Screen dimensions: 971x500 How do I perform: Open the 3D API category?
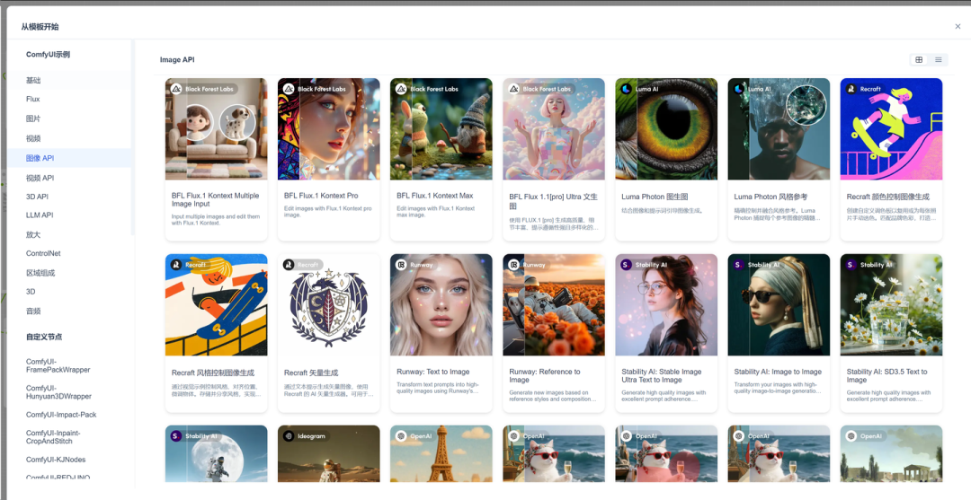(x=69, y=197)
